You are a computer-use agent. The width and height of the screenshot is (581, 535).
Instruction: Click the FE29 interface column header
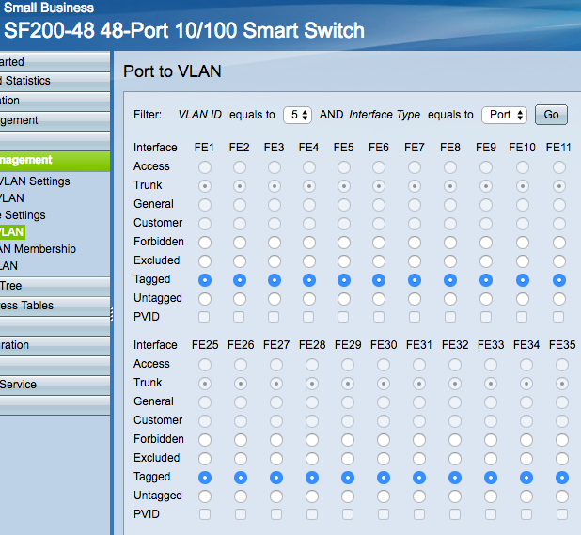tap(348, 345)
